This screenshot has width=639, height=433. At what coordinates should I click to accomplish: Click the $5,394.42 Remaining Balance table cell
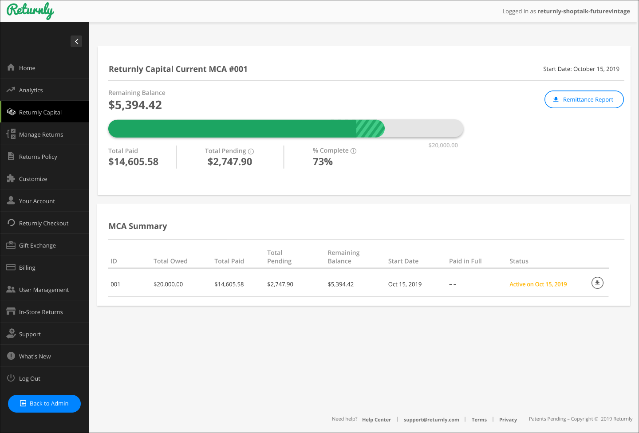coord(341,284)
